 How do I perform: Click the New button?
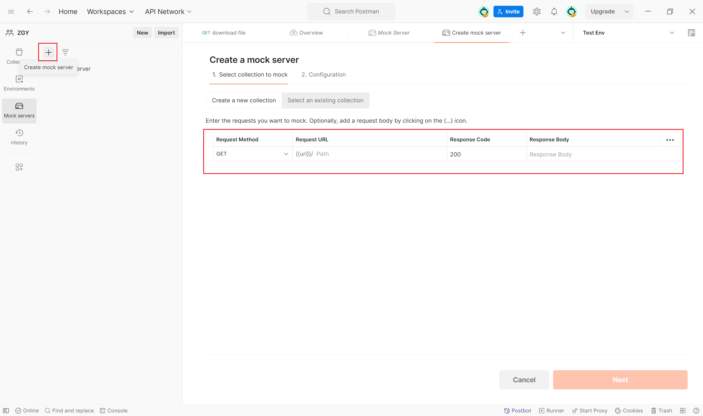coord(142,33)
